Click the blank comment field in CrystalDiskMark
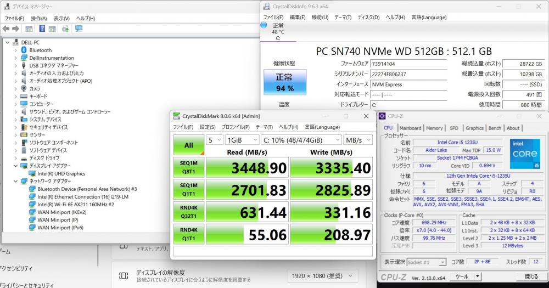 pyautogui.click(x=273, y=251)
